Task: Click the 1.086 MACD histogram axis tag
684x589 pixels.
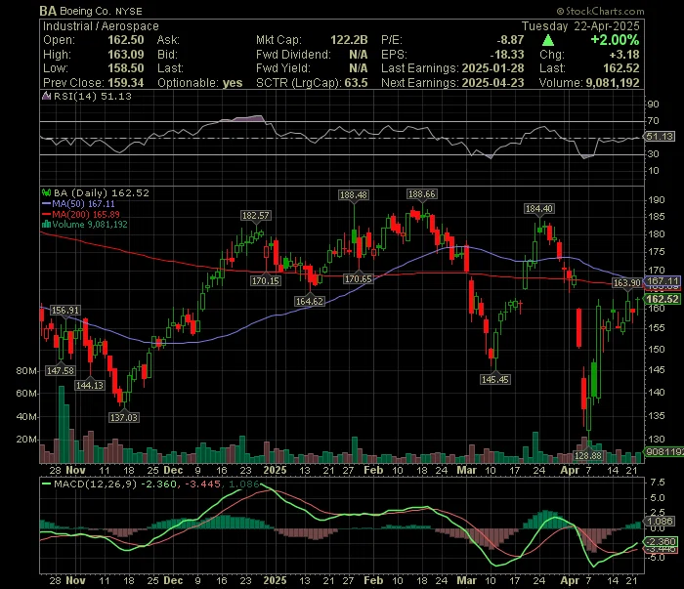Action: [661, 522]
